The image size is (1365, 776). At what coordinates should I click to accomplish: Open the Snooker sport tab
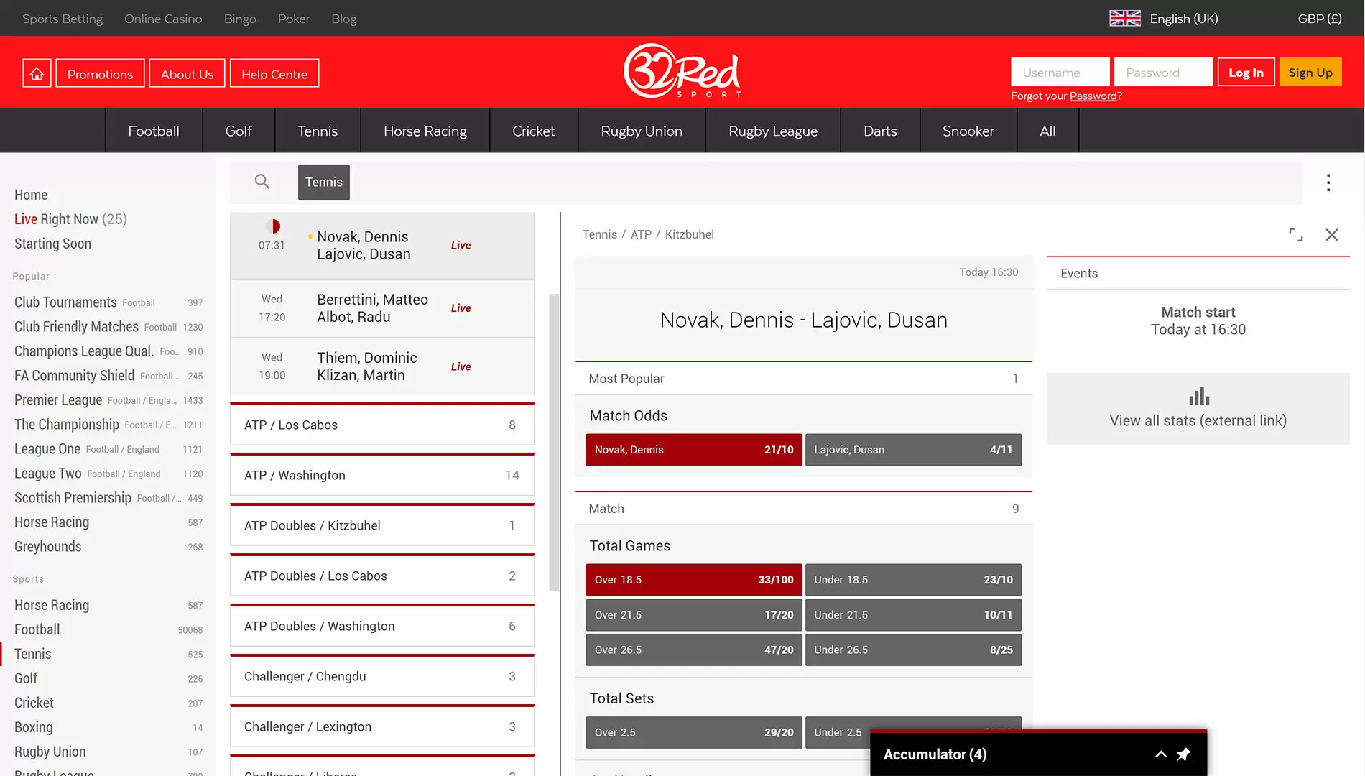point(968,131)
